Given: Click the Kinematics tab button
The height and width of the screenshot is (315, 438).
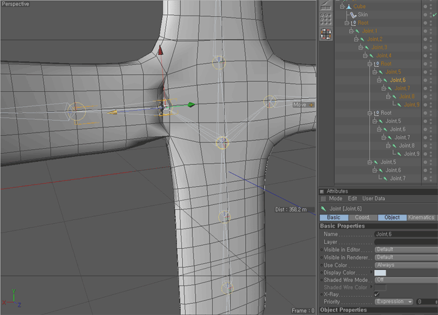Looking at the screenshot, I should [x=421, y=217].
